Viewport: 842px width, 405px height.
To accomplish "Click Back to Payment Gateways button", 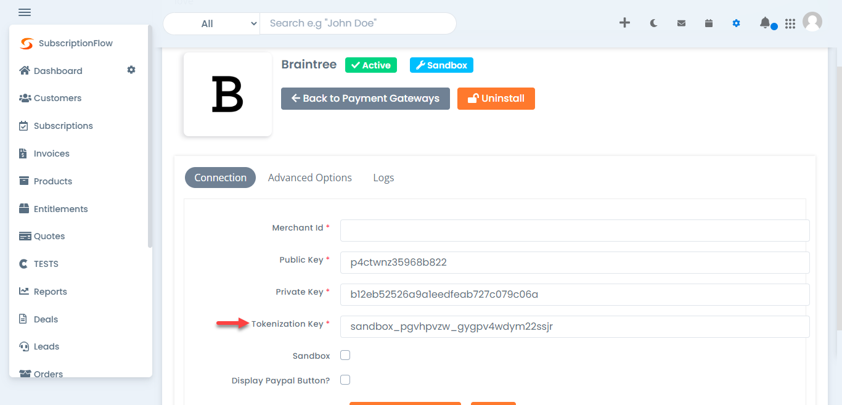I will 366,99.
